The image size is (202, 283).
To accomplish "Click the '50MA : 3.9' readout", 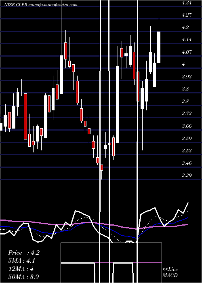I will 24,277.
